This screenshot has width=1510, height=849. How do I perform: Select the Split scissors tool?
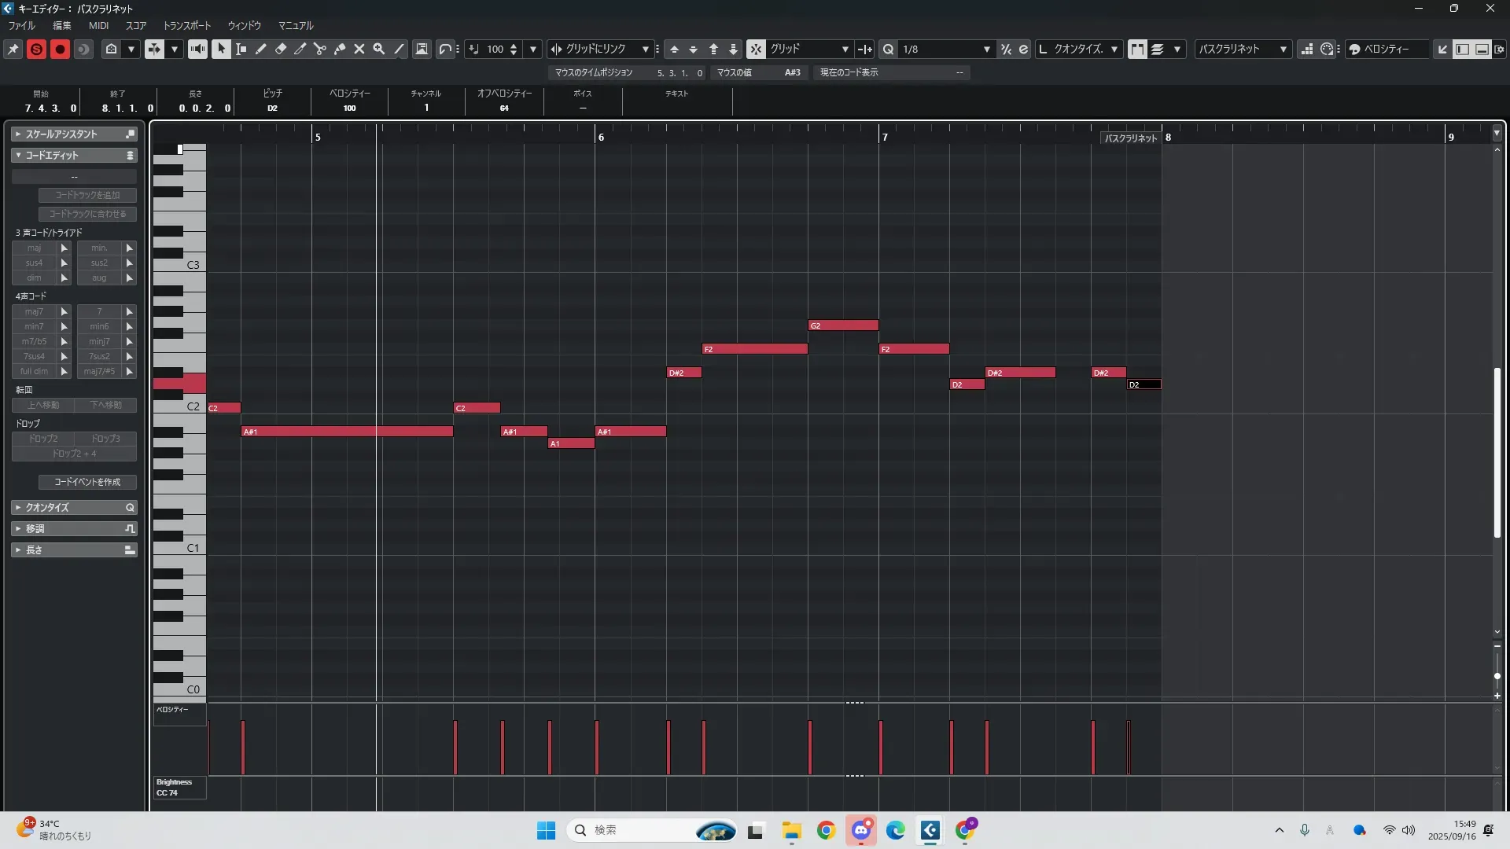click(320, 49)
